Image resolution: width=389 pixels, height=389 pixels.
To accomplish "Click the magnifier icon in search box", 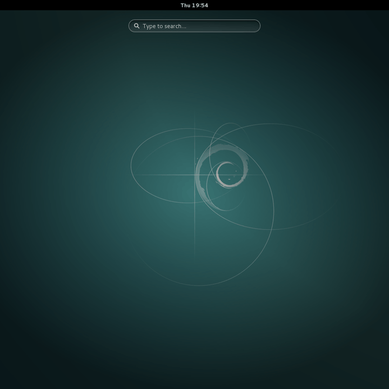I will (x=137, y=26).
